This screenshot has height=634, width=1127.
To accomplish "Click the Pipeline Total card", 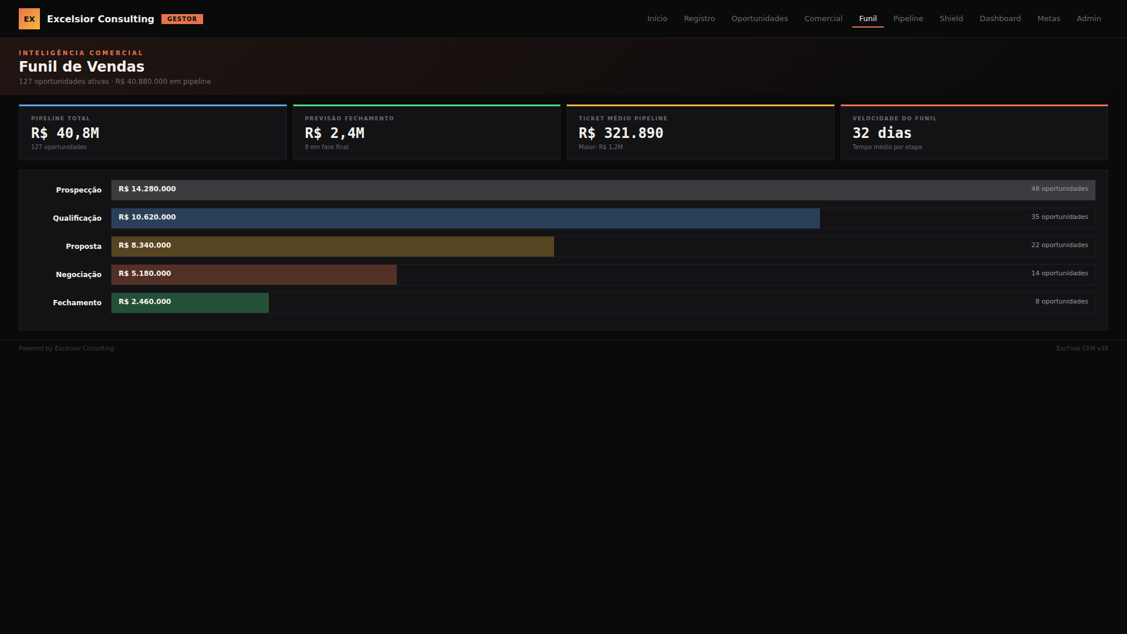I will (153, 133).
